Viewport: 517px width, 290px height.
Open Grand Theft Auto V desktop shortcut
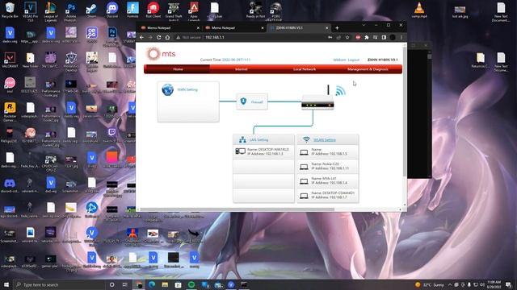point(174,10)
